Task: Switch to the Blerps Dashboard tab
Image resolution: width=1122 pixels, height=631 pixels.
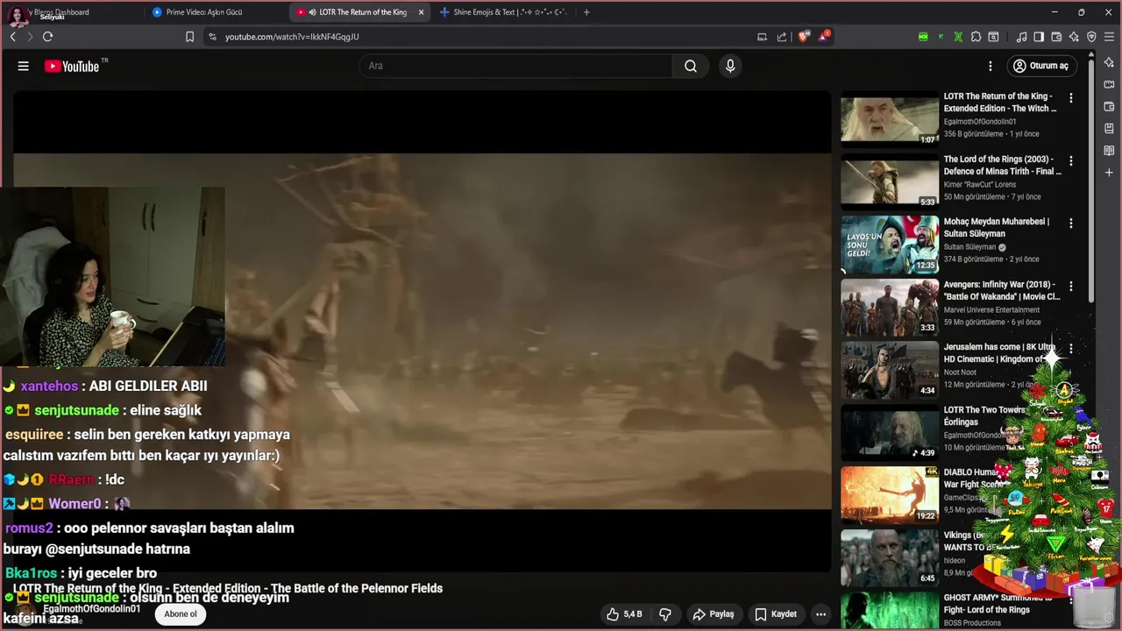Action: tap(72, 12)
